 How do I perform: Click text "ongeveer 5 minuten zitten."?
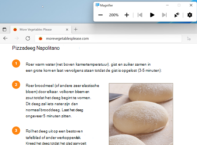[49, 116]
